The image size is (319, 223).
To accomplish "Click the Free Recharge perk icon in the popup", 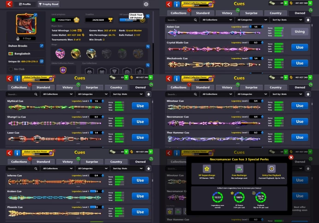I will point(239,169).
